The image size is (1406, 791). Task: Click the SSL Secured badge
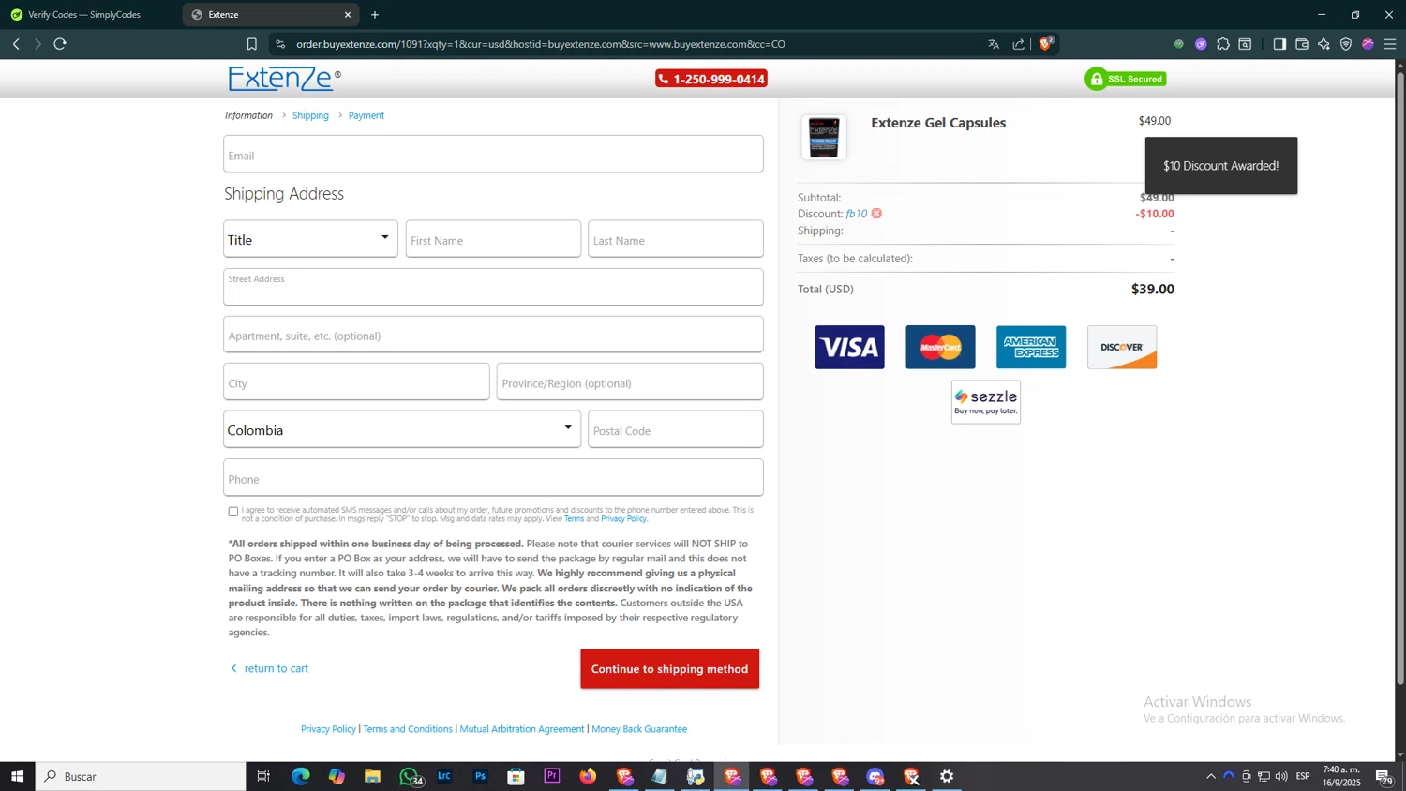click(1126, 79)
